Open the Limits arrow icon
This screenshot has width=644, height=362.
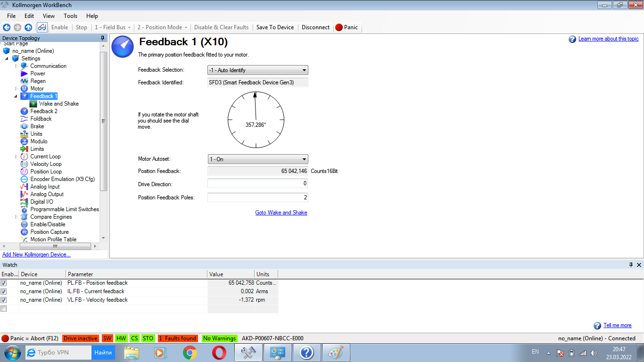tap(25, 149)
